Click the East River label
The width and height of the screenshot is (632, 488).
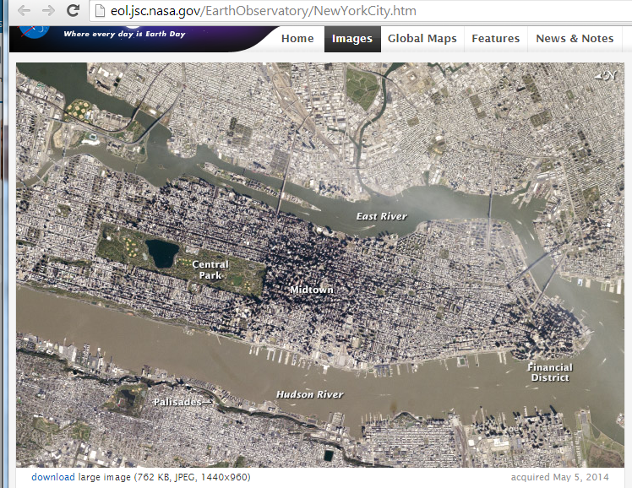pos(381,216)
